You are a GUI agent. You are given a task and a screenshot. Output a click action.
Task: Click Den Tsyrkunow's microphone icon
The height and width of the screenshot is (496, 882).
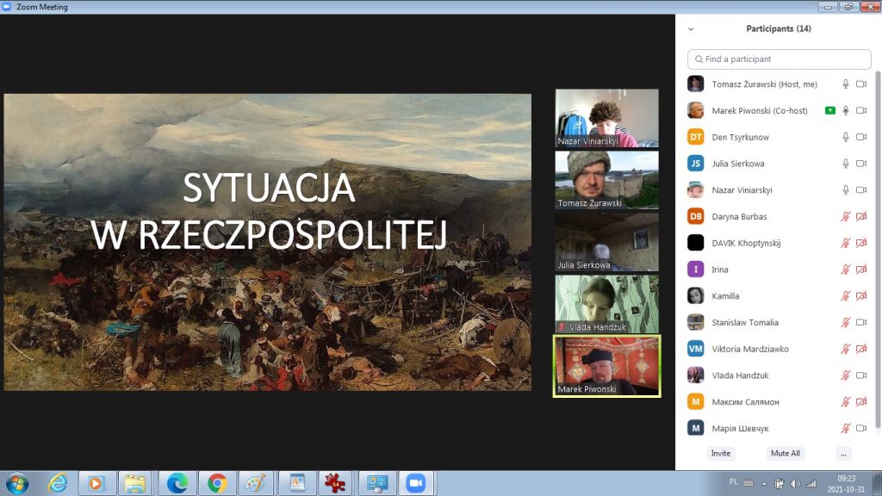[845, 137]
